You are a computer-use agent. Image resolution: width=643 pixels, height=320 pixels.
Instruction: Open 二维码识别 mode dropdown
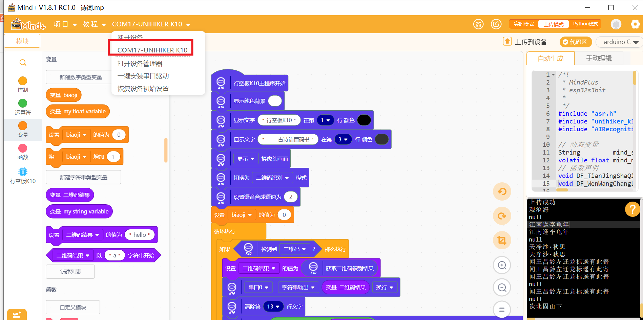coord(272,178)
